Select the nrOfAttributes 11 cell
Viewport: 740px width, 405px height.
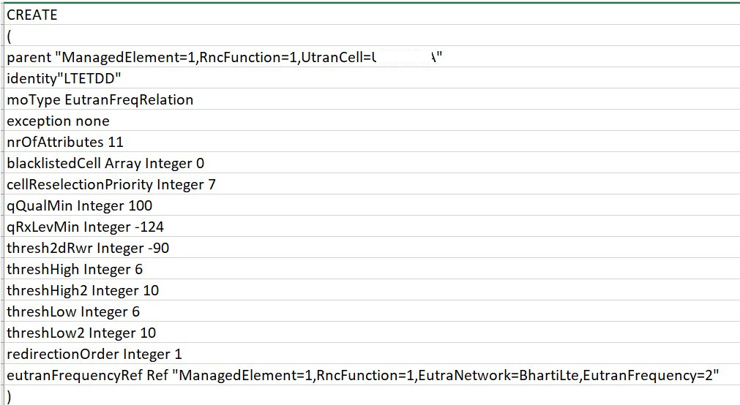point(372,142)
